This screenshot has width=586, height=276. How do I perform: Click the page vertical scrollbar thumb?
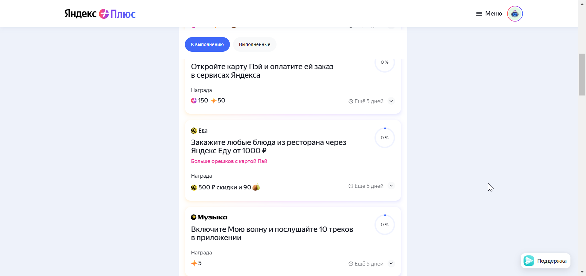coord(582,75)
